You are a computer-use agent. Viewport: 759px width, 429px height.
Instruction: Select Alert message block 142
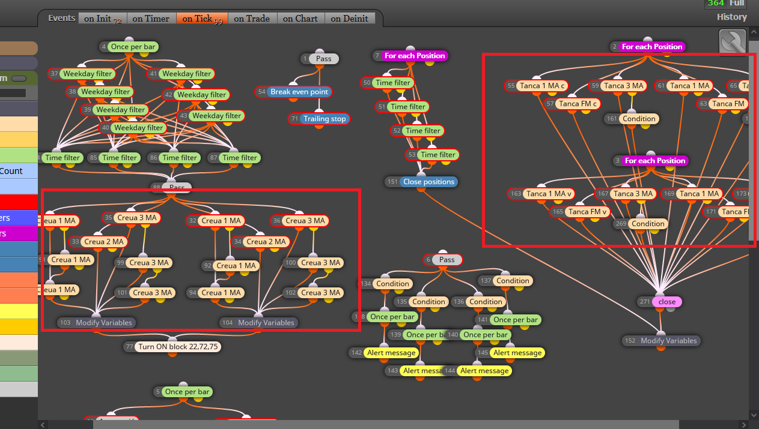click(x=384, y=353)
